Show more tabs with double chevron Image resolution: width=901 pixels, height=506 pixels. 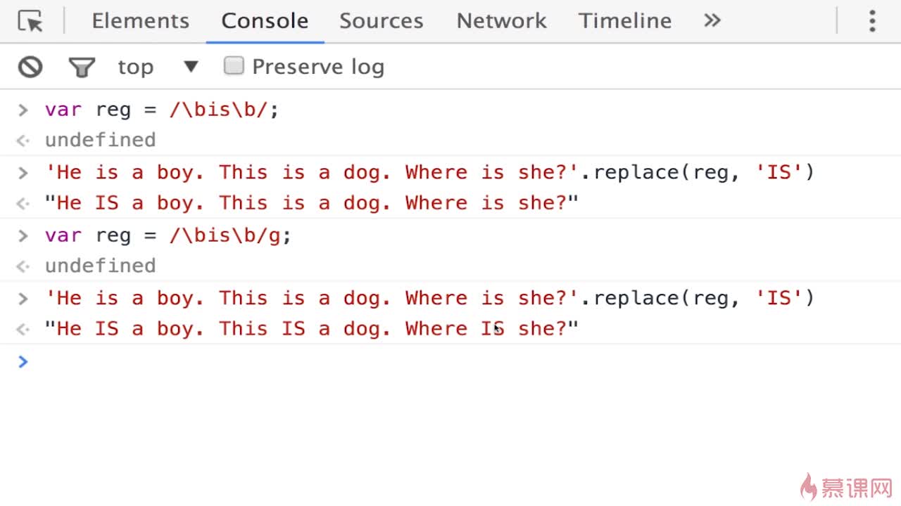[712, 20]
